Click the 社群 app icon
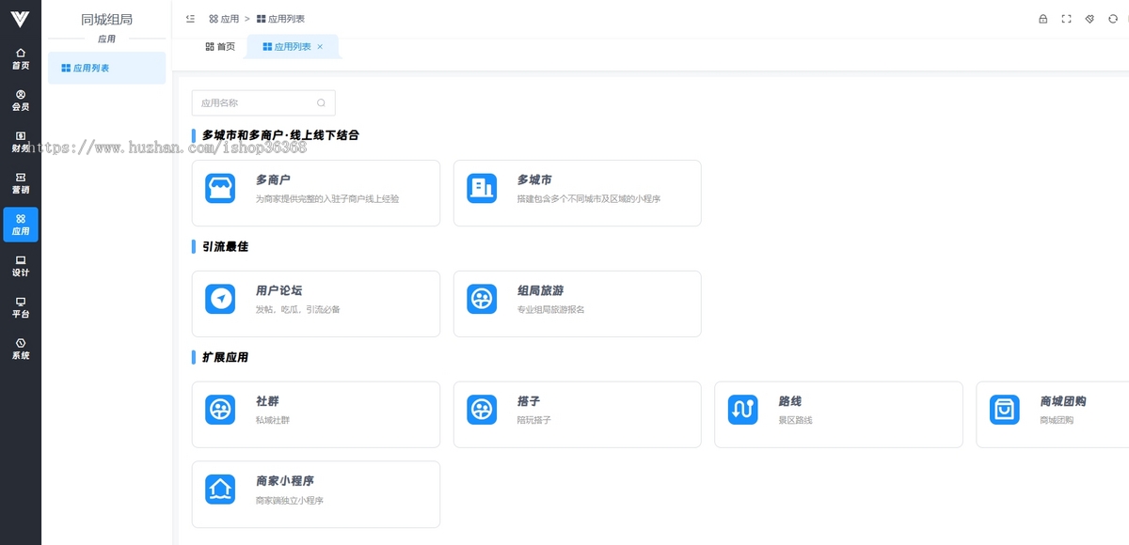The height and width of the screenshot is (545, 1129). [220, 410]
